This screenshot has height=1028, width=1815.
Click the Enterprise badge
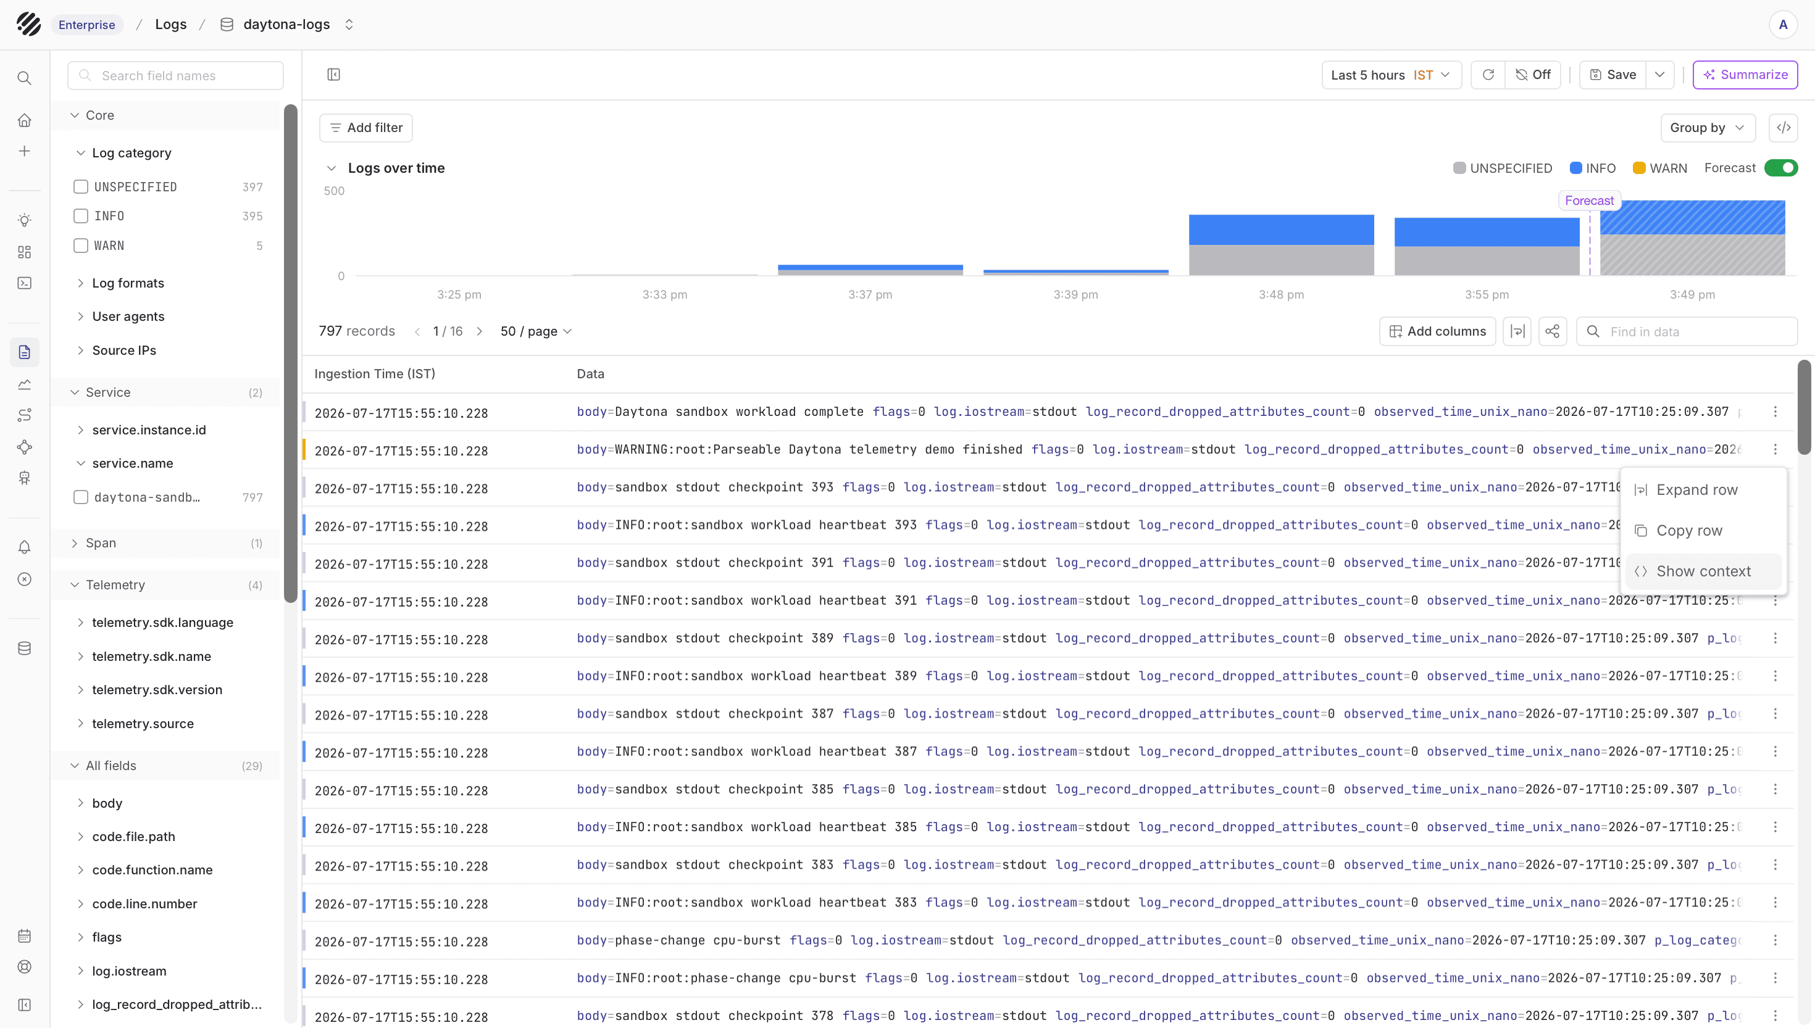coord(87,25)
